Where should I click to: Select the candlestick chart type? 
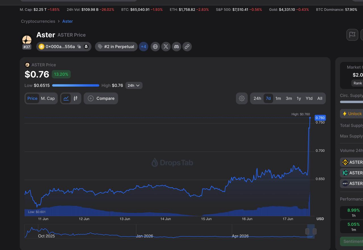click(75, 98)
